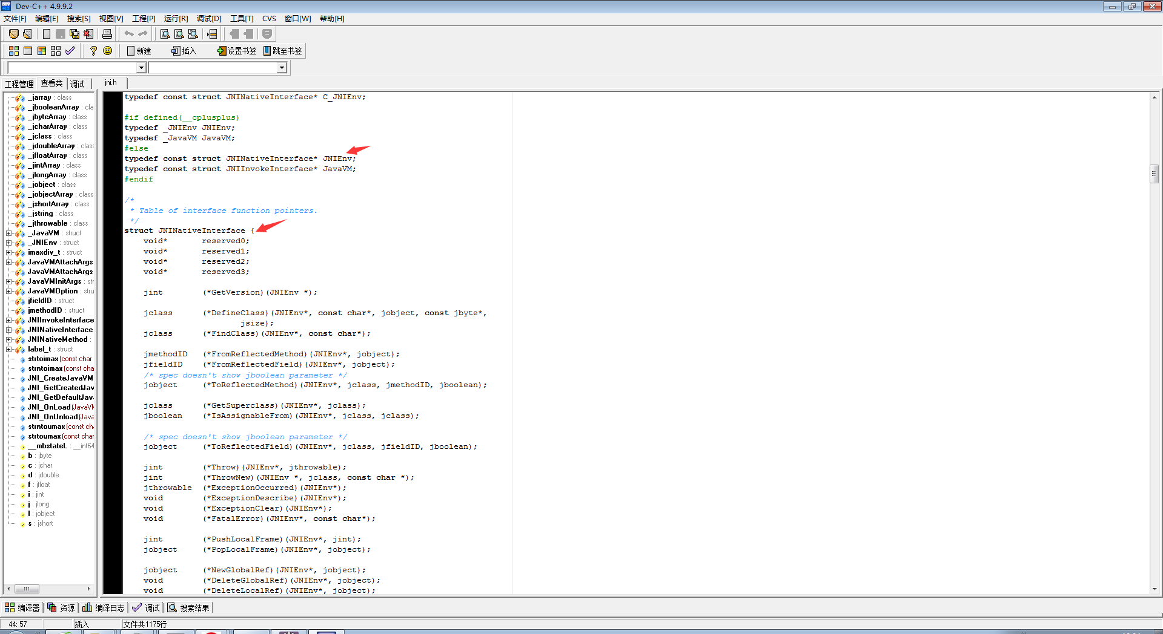Screen dimensions: 1163x634
Task: Click the Search again magnifier icon
Action: tap(193, 34)
